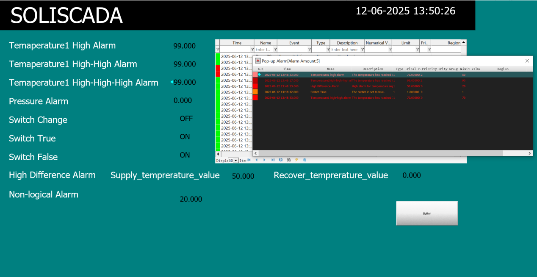Click the Switch Change label
537x277 pixels.
(38, 120)
